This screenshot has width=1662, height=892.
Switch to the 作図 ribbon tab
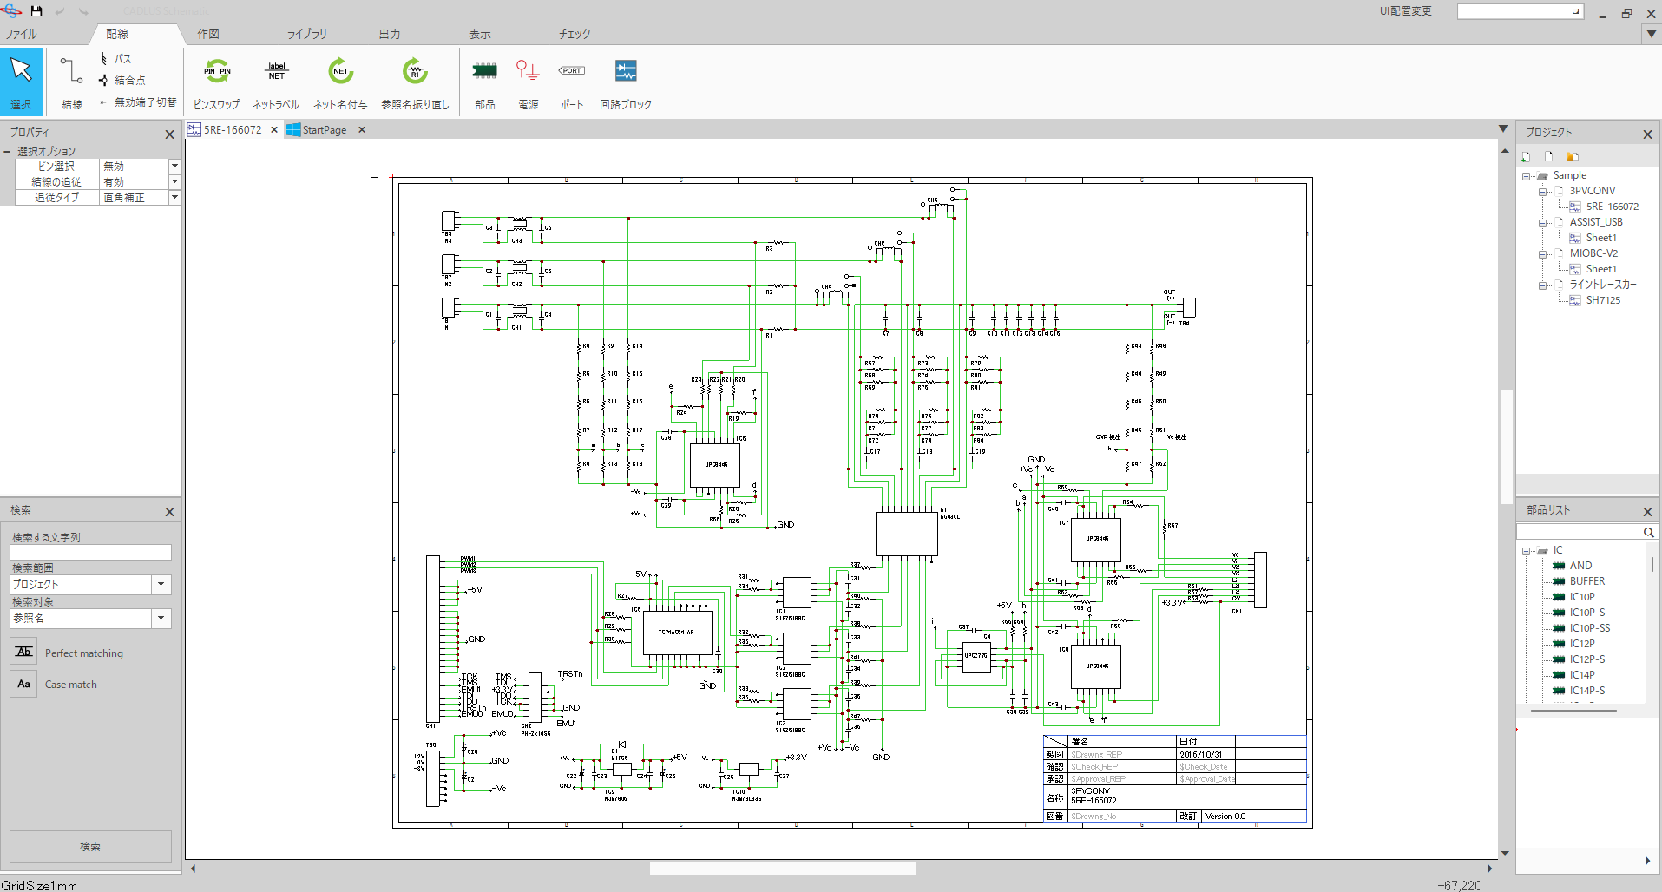(208, 34)
